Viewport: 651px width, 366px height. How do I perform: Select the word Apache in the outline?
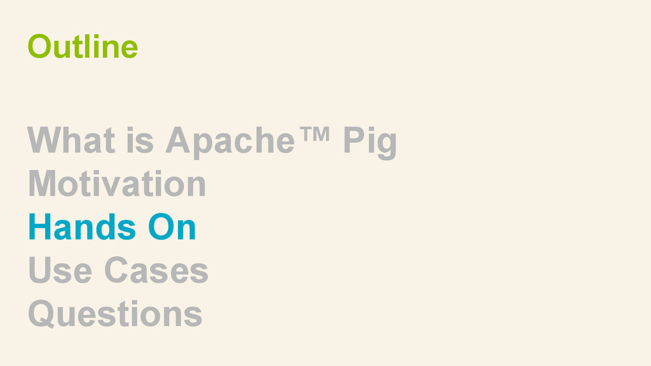230,142
